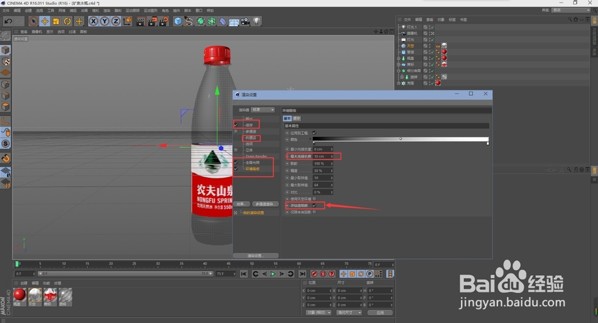This screenshot has width=598, height=323.
Task: Click the 最大取样值 stepper arrows
Action: tap(332, 185)
